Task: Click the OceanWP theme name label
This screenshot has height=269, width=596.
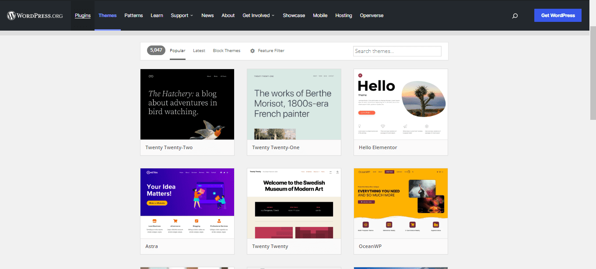Action: click(x=370, y=246)
